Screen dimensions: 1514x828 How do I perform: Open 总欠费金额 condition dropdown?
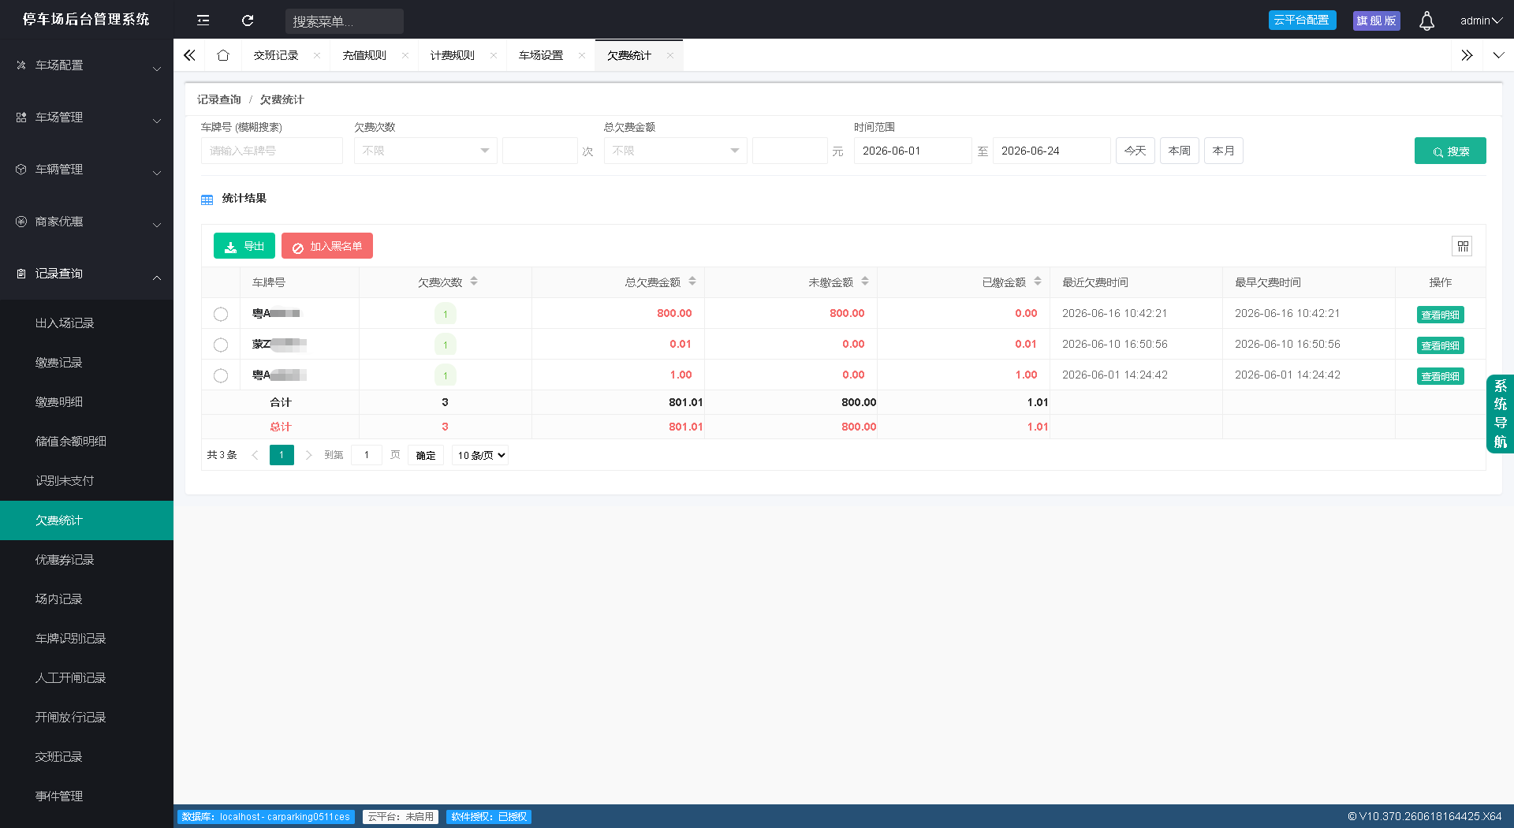point(676,151)
